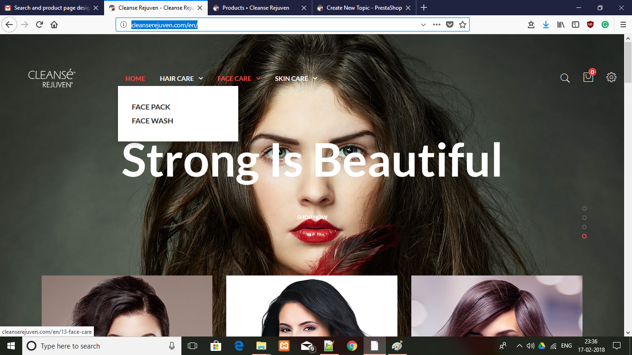This screenshot has width=632, height=355.
Task: Go to the HOME menu item
Action: (135, 79)
